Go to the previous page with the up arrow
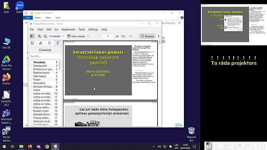The height and width of the screenshot is (150, 267). pos(98,36)
